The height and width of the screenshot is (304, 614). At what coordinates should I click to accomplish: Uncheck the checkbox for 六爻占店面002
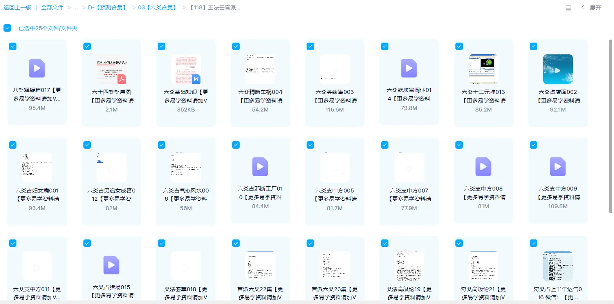coord(533,47)
